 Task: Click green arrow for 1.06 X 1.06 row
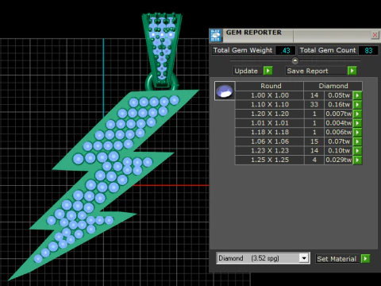tap(357, 141)
